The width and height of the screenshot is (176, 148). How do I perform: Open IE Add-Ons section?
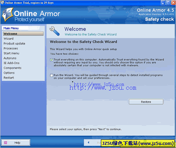[12, 63]
